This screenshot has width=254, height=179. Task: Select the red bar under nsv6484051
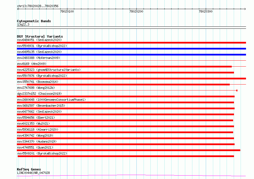[x=131, y=43]
